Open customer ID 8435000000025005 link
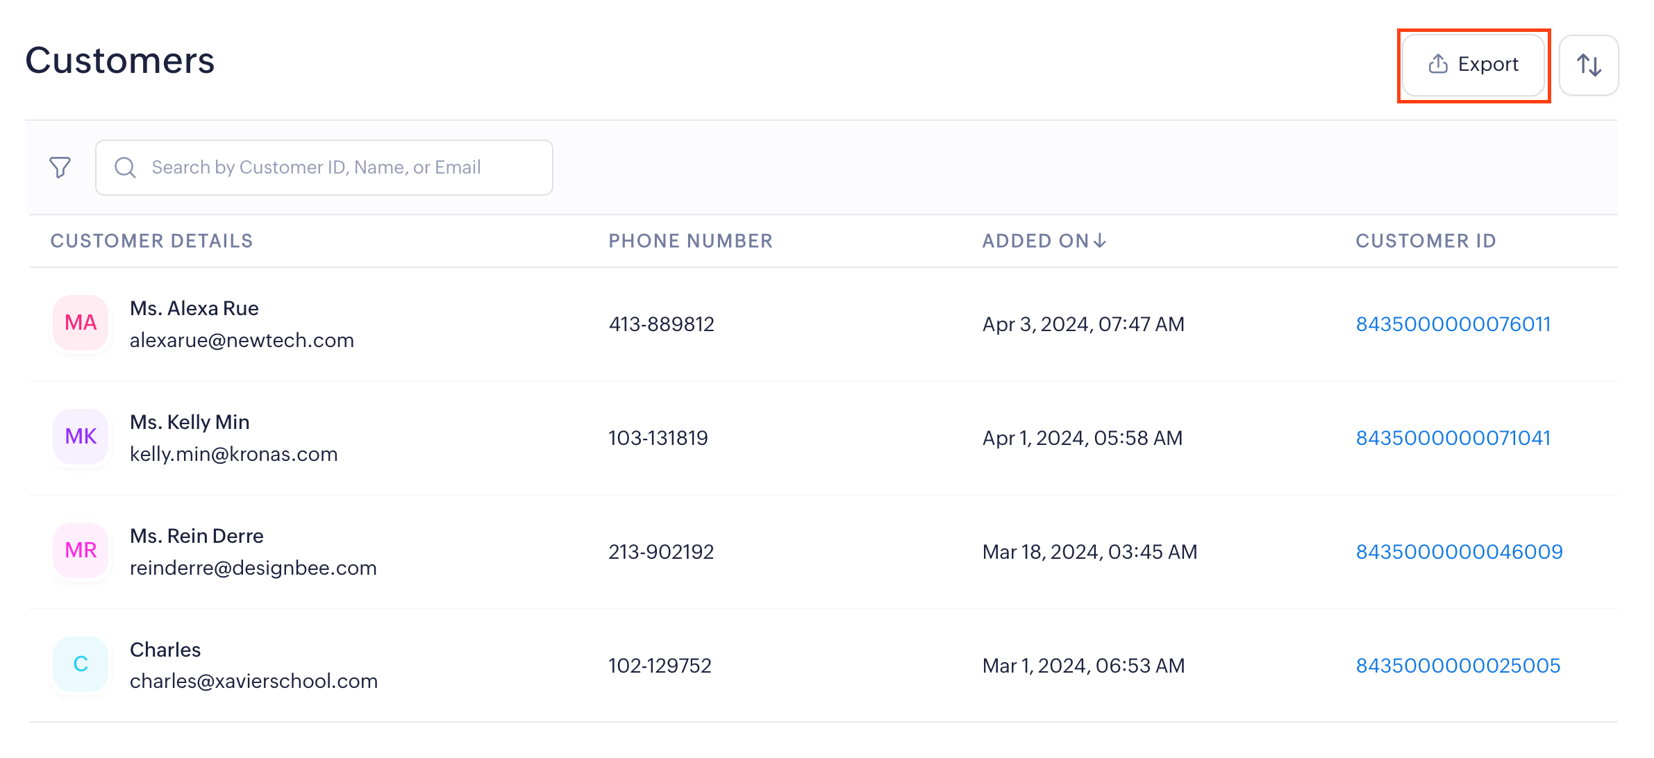Screen dimensions: 1654x758 1457,666
